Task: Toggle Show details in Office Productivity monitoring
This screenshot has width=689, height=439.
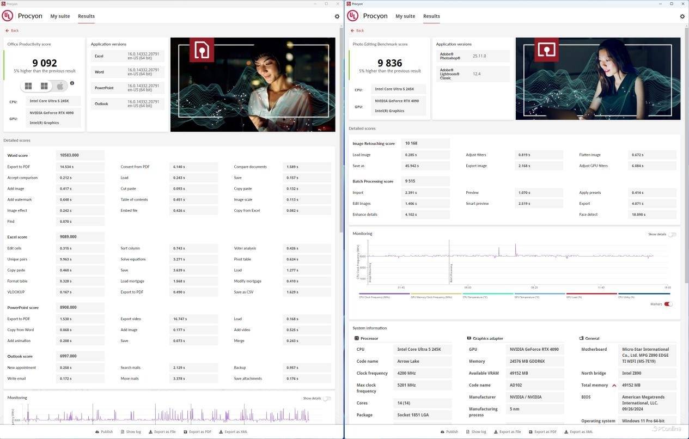Action: 327,399
